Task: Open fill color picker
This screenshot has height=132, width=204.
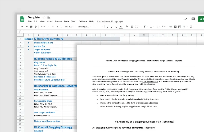Action: [x=127, y=27]
